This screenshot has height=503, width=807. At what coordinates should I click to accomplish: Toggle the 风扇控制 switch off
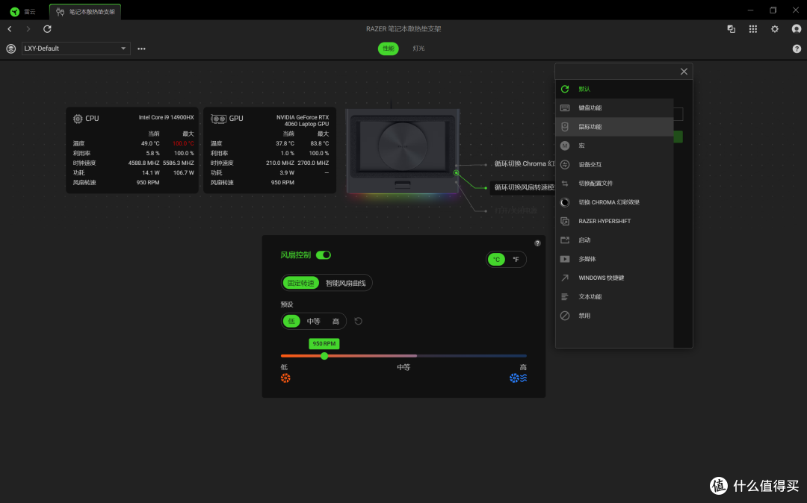point(324,254)
